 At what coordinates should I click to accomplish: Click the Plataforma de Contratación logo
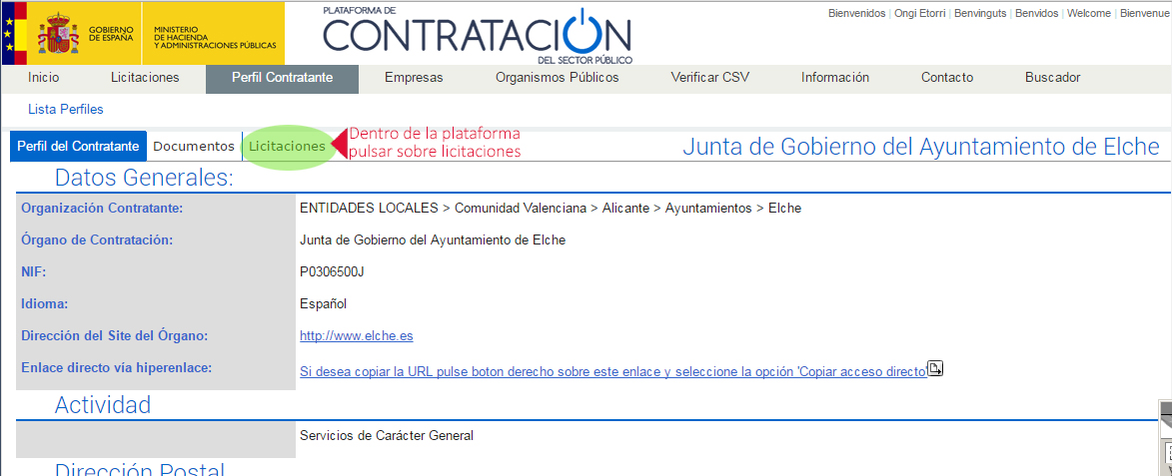(478, 34)
